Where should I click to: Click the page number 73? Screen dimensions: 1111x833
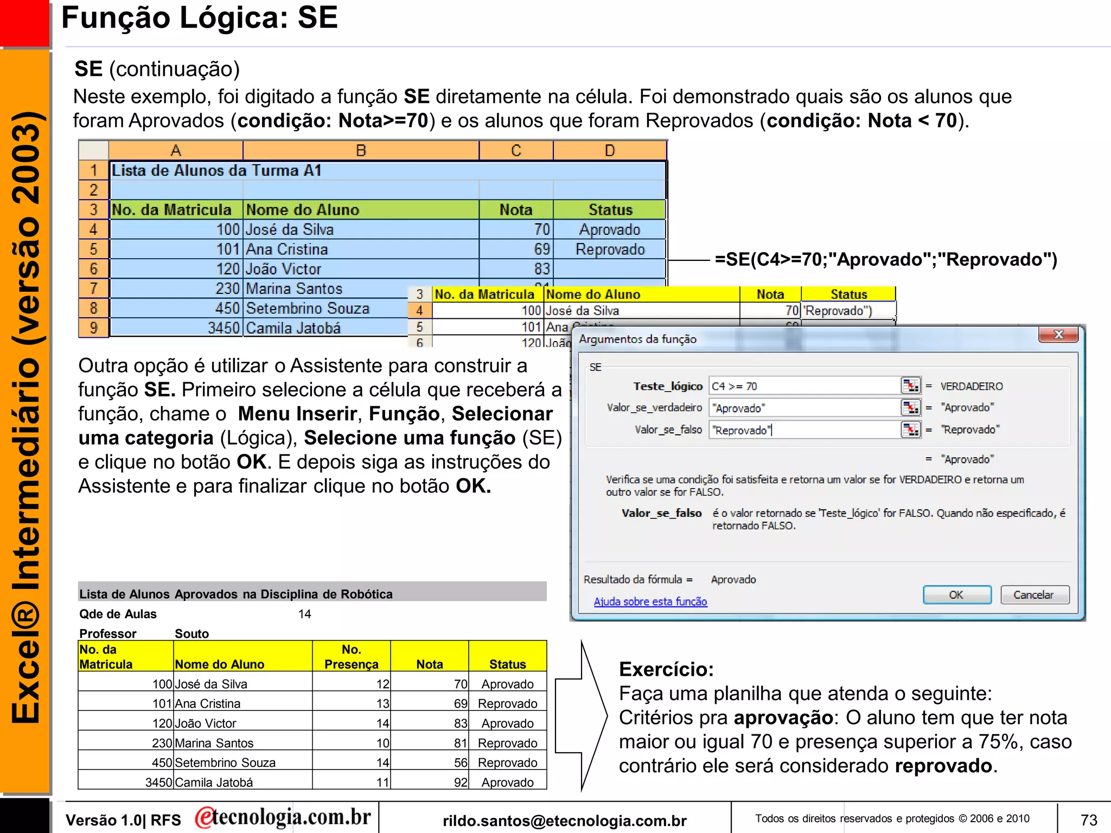(1088, 819)
